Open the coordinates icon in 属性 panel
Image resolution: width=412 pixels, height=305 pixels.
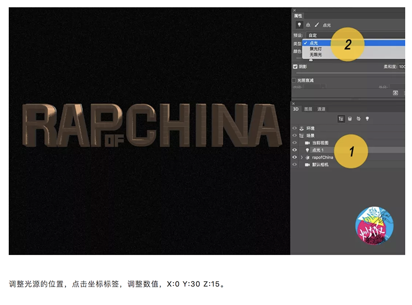308,25
